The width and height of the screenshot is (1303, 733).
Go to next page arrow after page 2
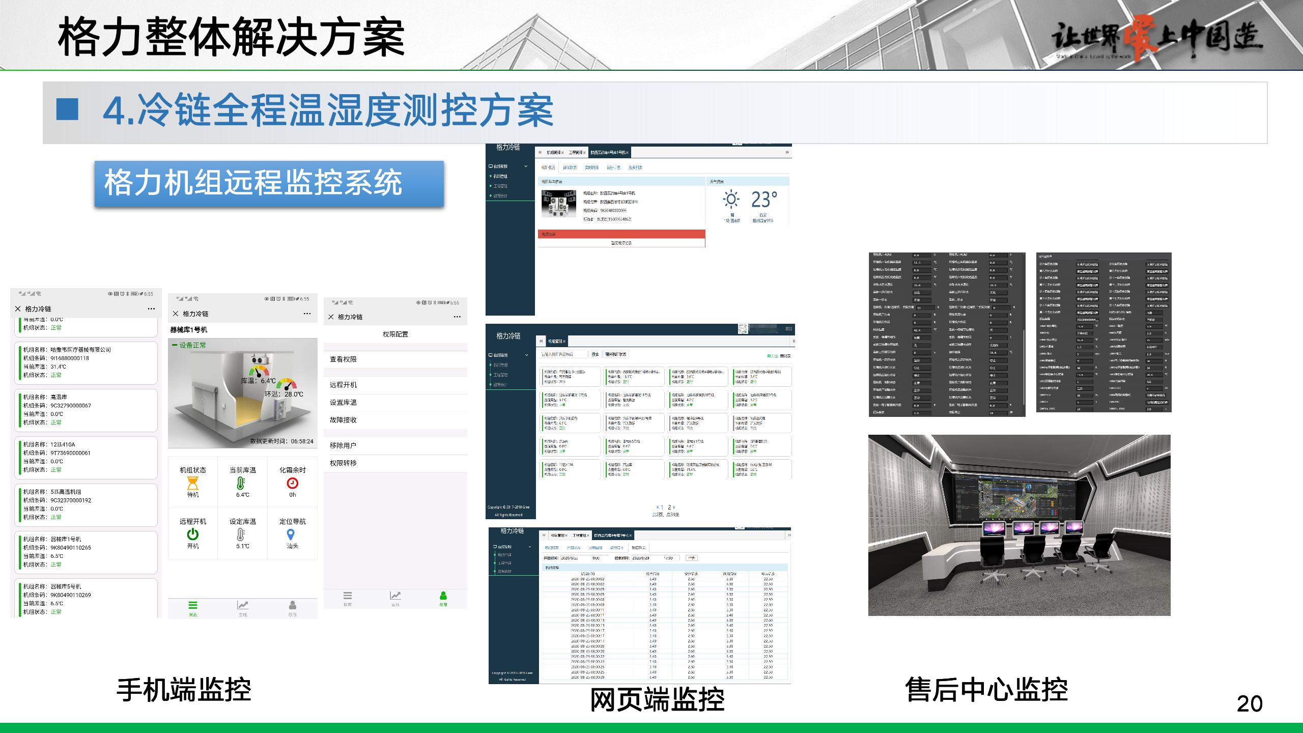point(674,507)
